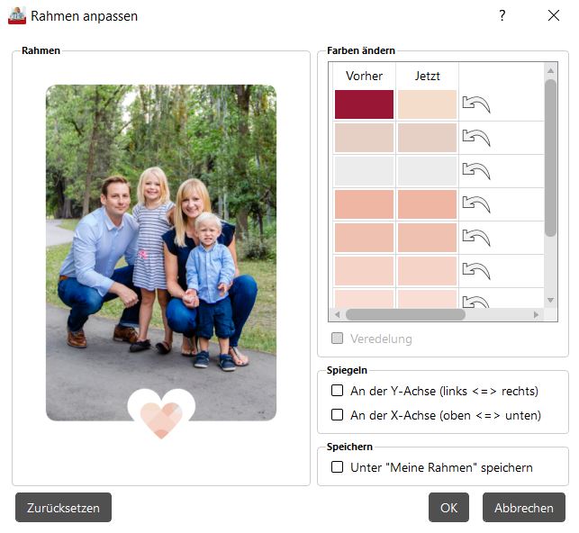Image resolution: width=579 pixels, height=533 pixels.
Task: Click the revert arrow in the second color row
Action: point(476,138)
